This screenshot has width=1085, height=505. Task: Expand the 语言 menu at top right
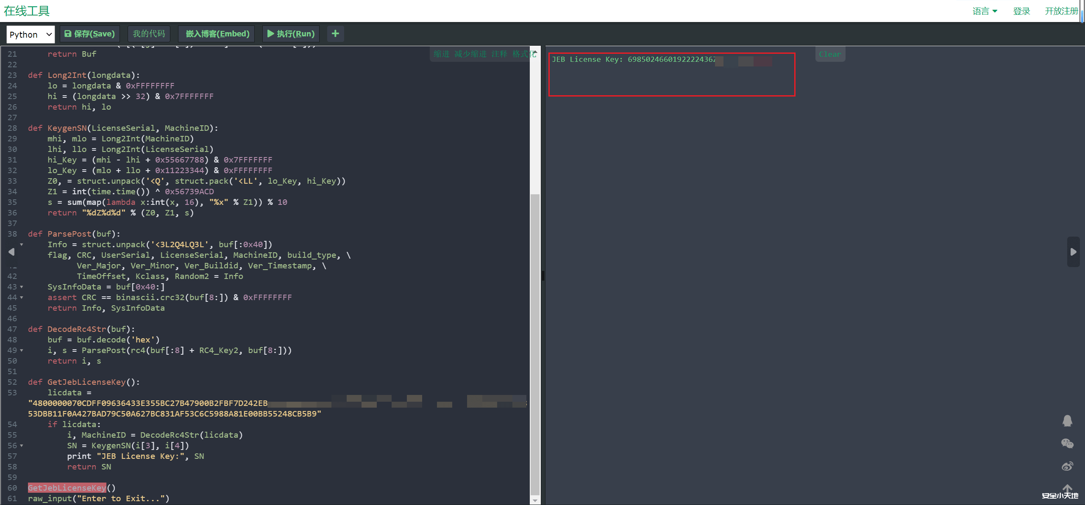(x=984, y=11)
